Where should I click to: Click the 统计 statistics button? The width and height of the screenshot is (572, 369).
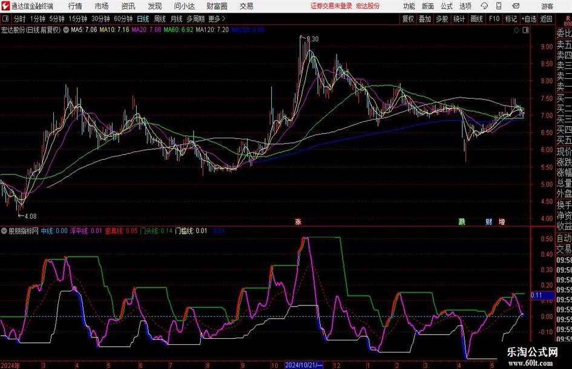point(459,19)
